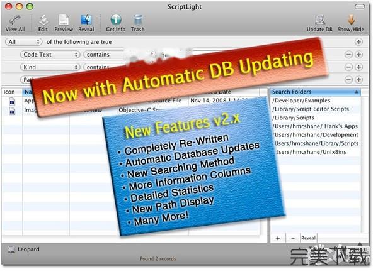Open the Code Text criteria dropdown
The image size is (378, 274).
[50, 55]
